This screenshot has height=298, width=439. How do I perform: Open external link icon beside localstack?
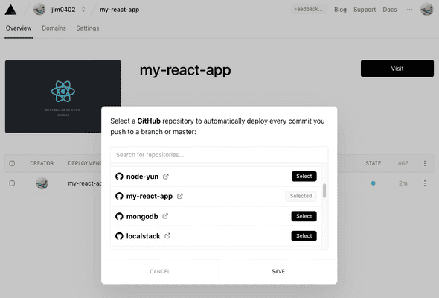[x=167, y=235]
